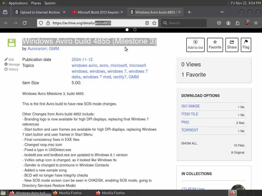The width and height of the screenshot is (262, 196).
Task: Click the green floppy disk item icon
Action: coord(12,43)
